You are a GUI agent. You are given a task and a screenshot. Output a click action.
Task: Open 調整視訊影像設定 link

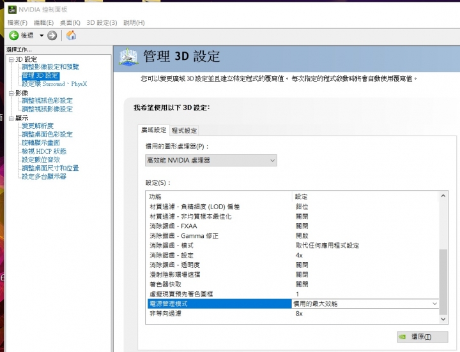[x=47, y=109]
